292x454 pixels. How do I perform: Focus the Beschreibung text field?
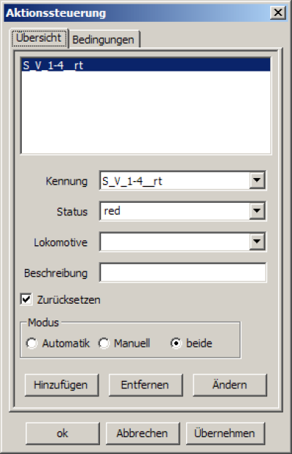click(182, 272)
